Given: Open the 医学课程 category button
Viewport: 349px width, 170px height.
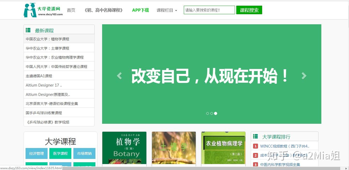Looking at the screenshot, I should click(x=60, y=153).
